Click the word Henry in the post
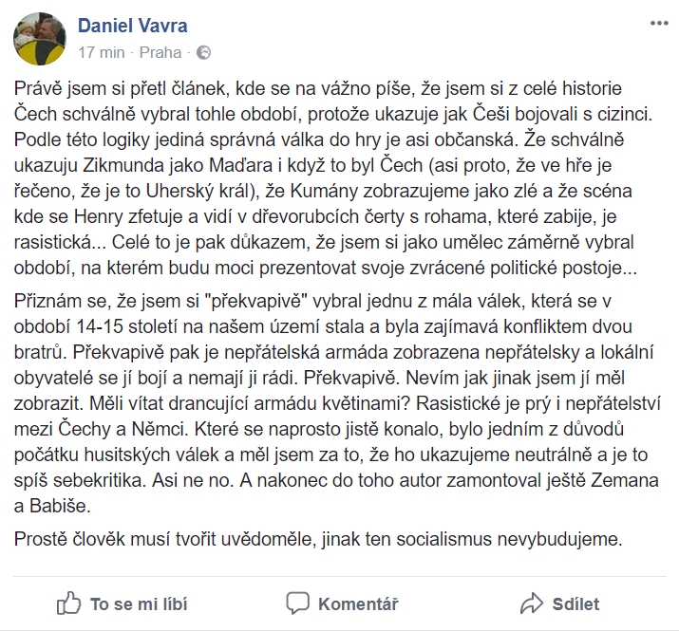This screenshot has width=679, height=631. pyautogui.click(x=99, y=217)
